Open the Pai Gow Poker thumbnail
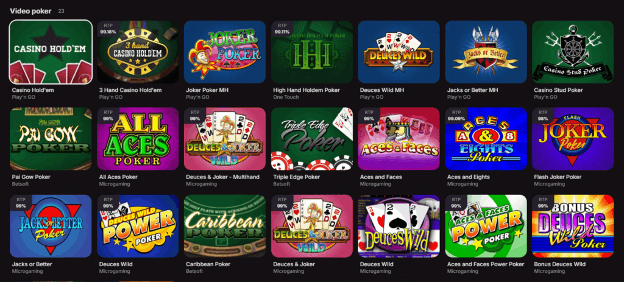The image size is (624, 282). click(x=51, y=139)
